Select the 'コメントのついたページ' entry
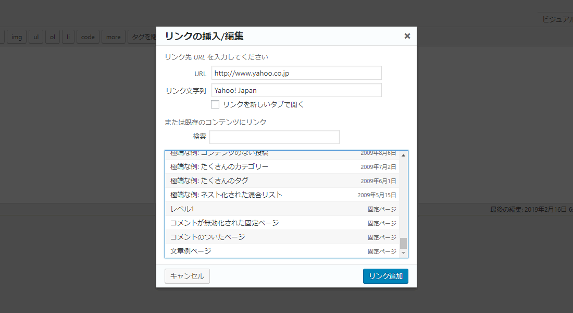 coord(281,237)
